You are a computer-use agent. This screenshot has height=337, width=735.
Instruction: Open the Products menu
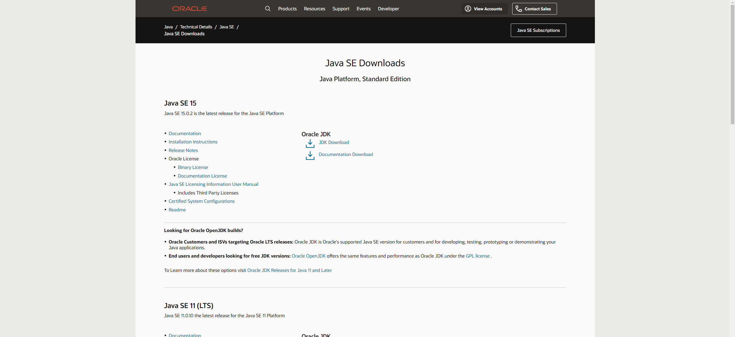[x=287, y=9]
